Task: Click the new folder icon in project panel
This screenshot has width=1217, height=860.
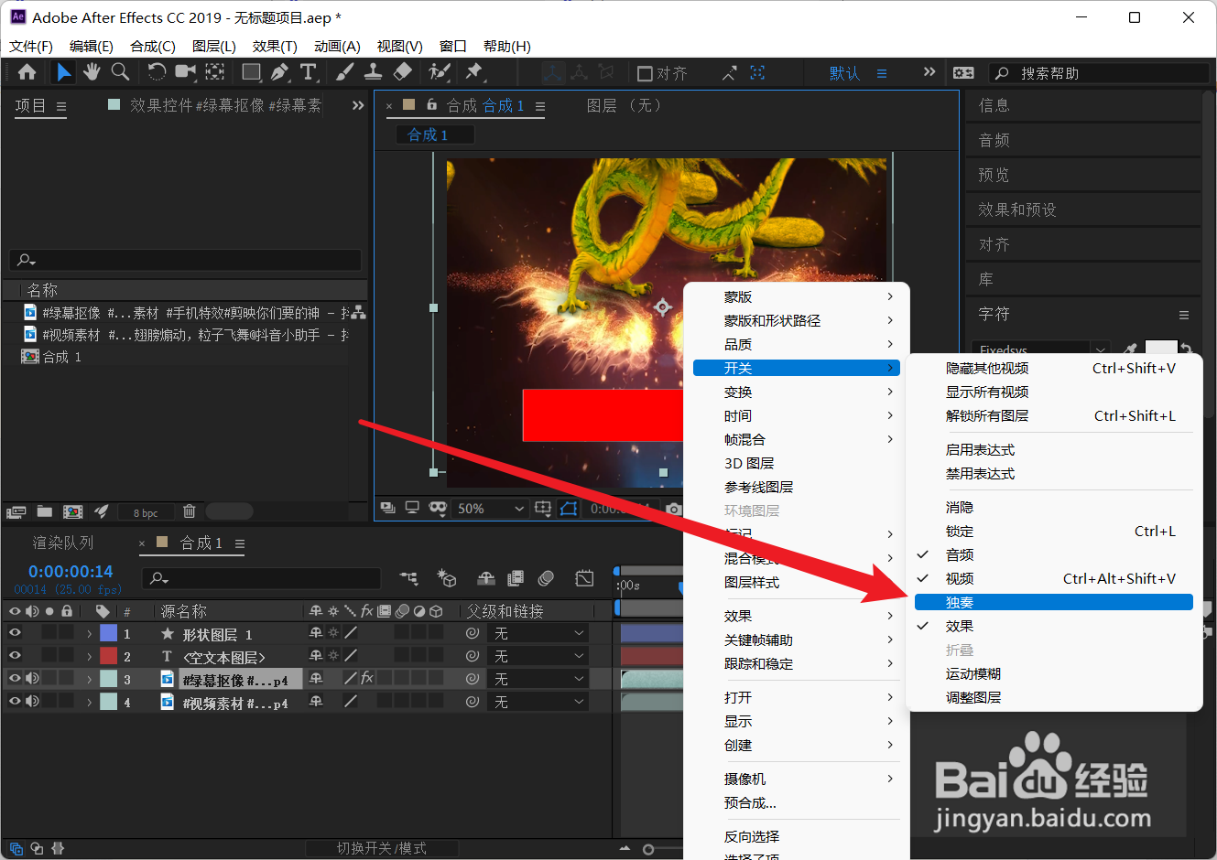Action: [x=44, y=511]
